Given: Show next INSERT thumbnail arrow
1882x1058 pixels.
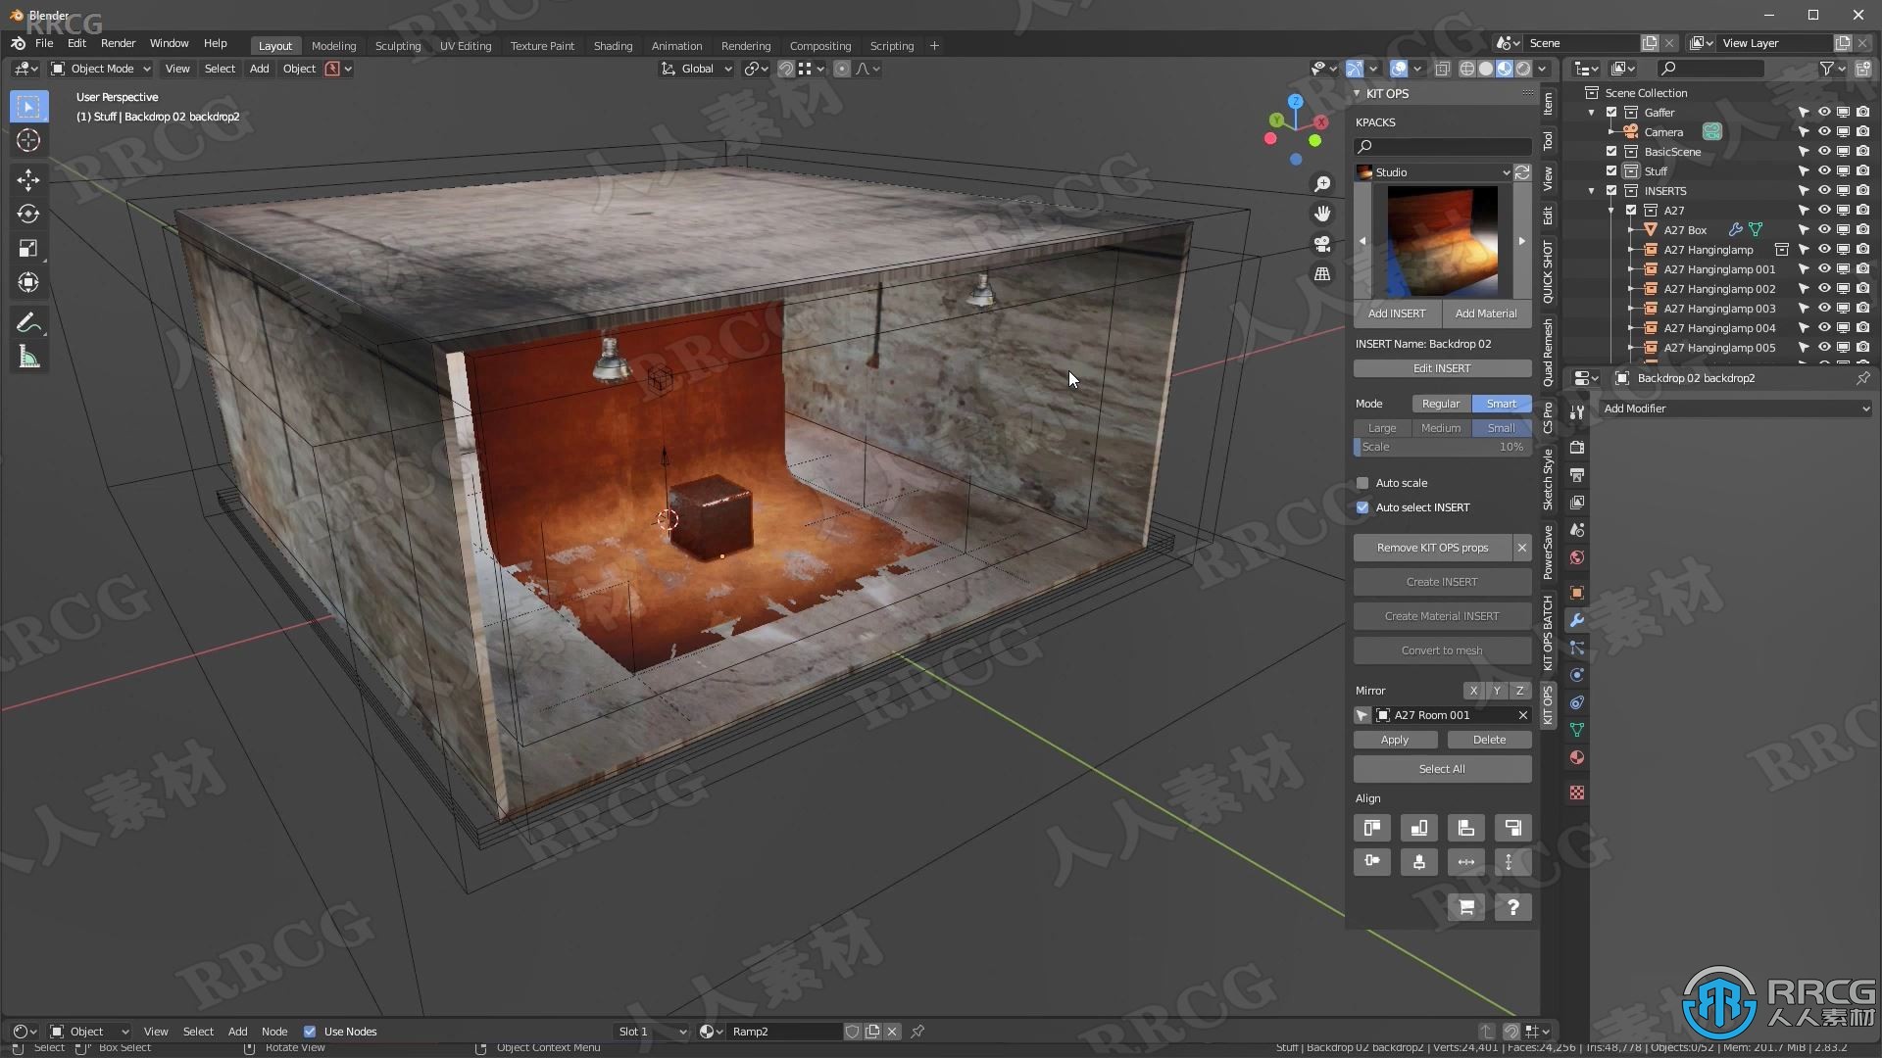Looking at the screenshot, I should [1522, 241].
